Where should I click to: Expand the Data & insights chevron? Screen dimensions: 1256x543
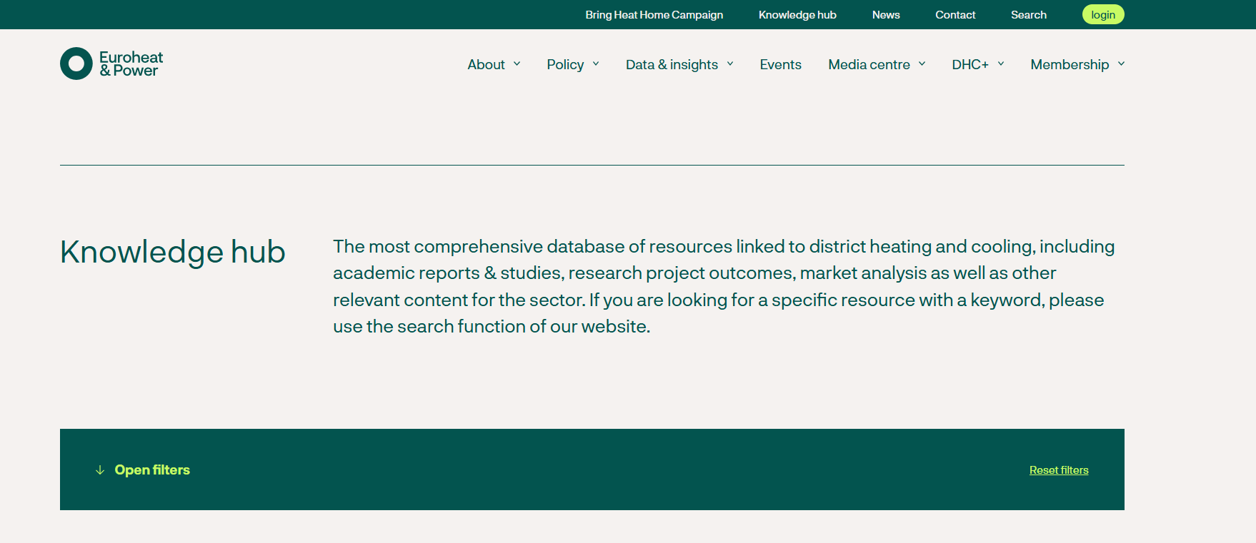(x=730, y=64)
